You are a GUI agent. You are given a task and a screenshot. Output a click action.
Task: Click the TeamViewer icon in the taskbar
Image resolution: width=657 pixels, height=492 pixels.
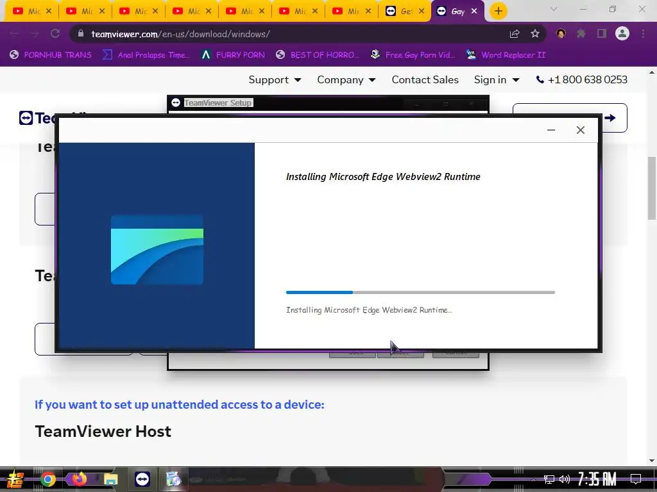[x=142, y=479]
